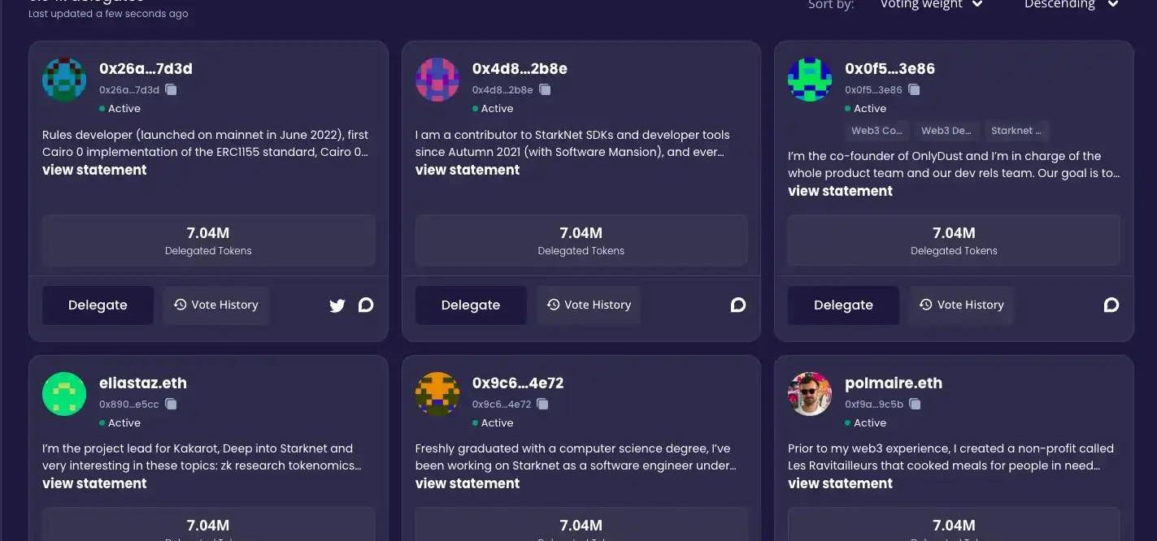Click Delegate button for 0x26a...7d3d

coord(98,305)
